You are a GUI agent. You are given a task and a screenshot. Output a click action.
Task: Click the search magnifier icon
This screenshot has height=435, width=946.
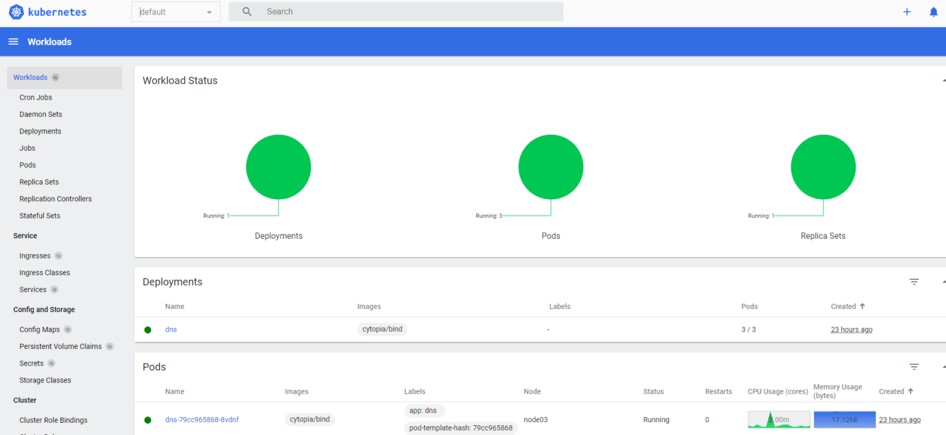click(x=247, y=12)
